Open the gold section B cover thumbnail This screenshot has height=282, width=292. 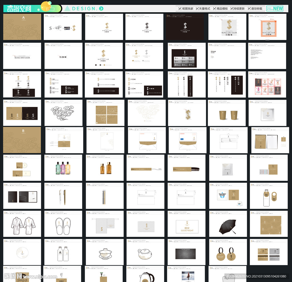22,140
